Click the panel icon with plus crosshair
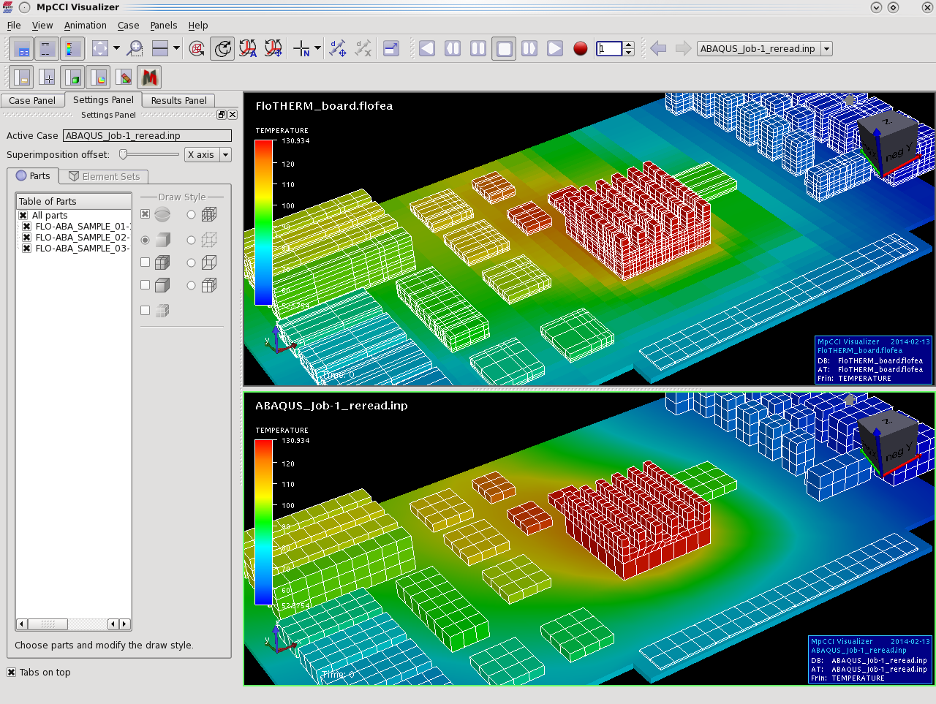This screenshot has height=704, width=936. click(47, 77)
